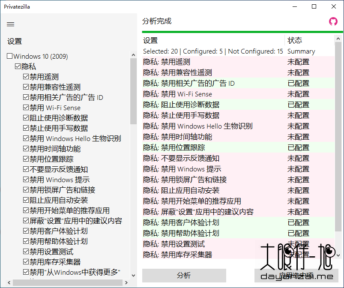Viewport: 344px width, 288px height.
Task: Select result row 隐私: 禁用锁屏广告和链接
Action: (238, 180)
